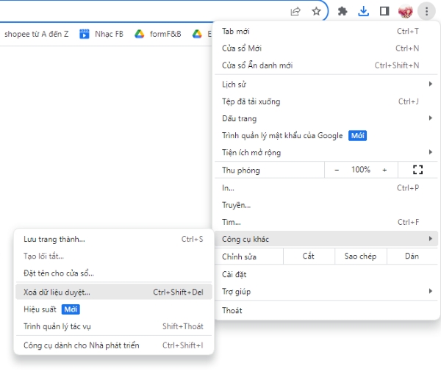Expand the Dấu trang submenu
The image size is (441, 377).
tap(323, 118)
